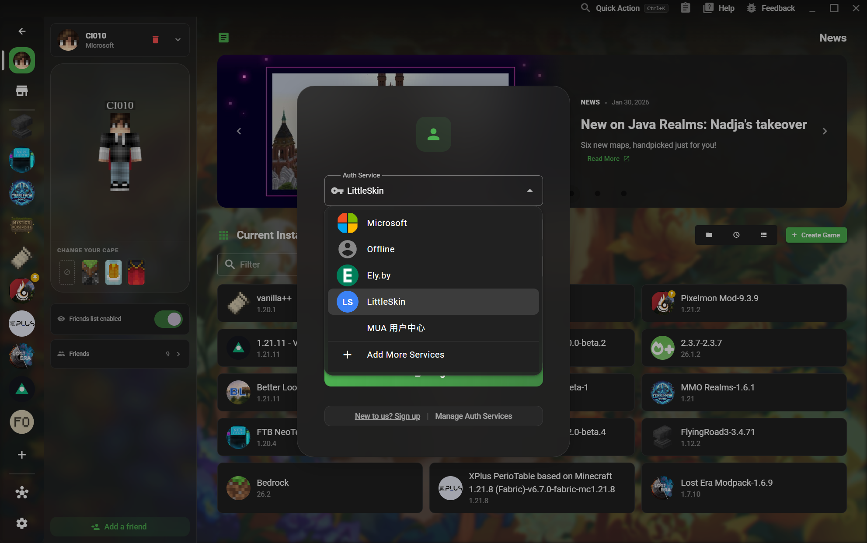Open the FTB NeoTech instance sidebar icon

[22, 160]
